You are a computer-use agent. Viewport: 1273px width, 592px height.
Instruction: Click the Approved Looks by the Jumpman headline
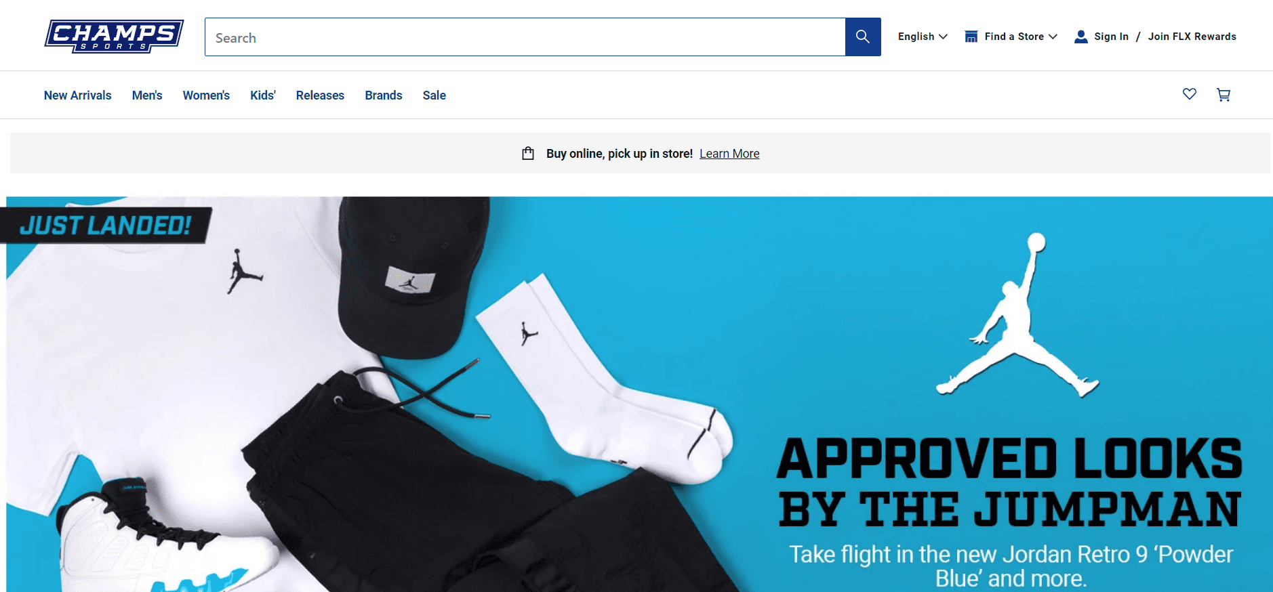(1009, 482)
